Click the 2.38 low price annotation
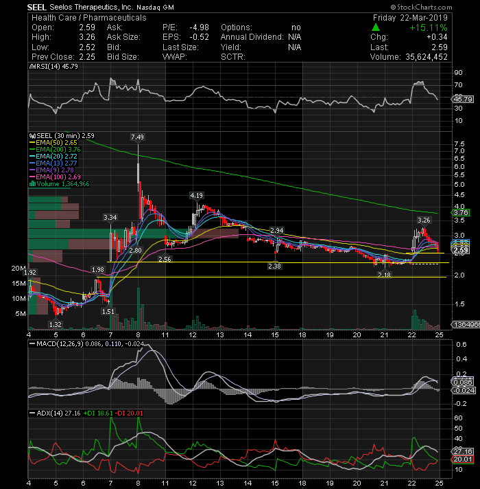 [x=274, y=266]
